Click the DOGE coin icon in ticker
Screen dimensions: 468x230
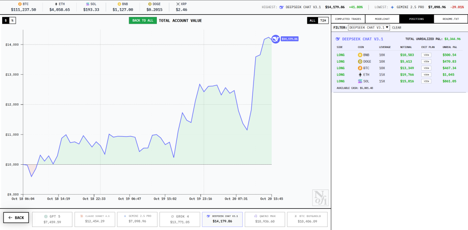point(150,4)
